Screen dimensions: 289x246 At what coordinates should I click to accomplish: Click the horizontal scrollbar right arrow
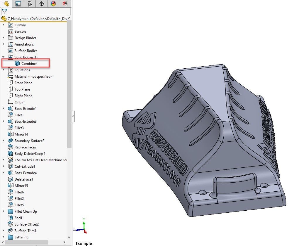64,242
